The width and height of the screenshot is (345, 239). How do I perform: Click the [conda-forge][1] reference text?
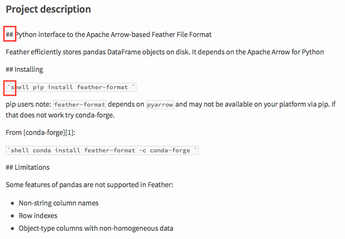48,133
